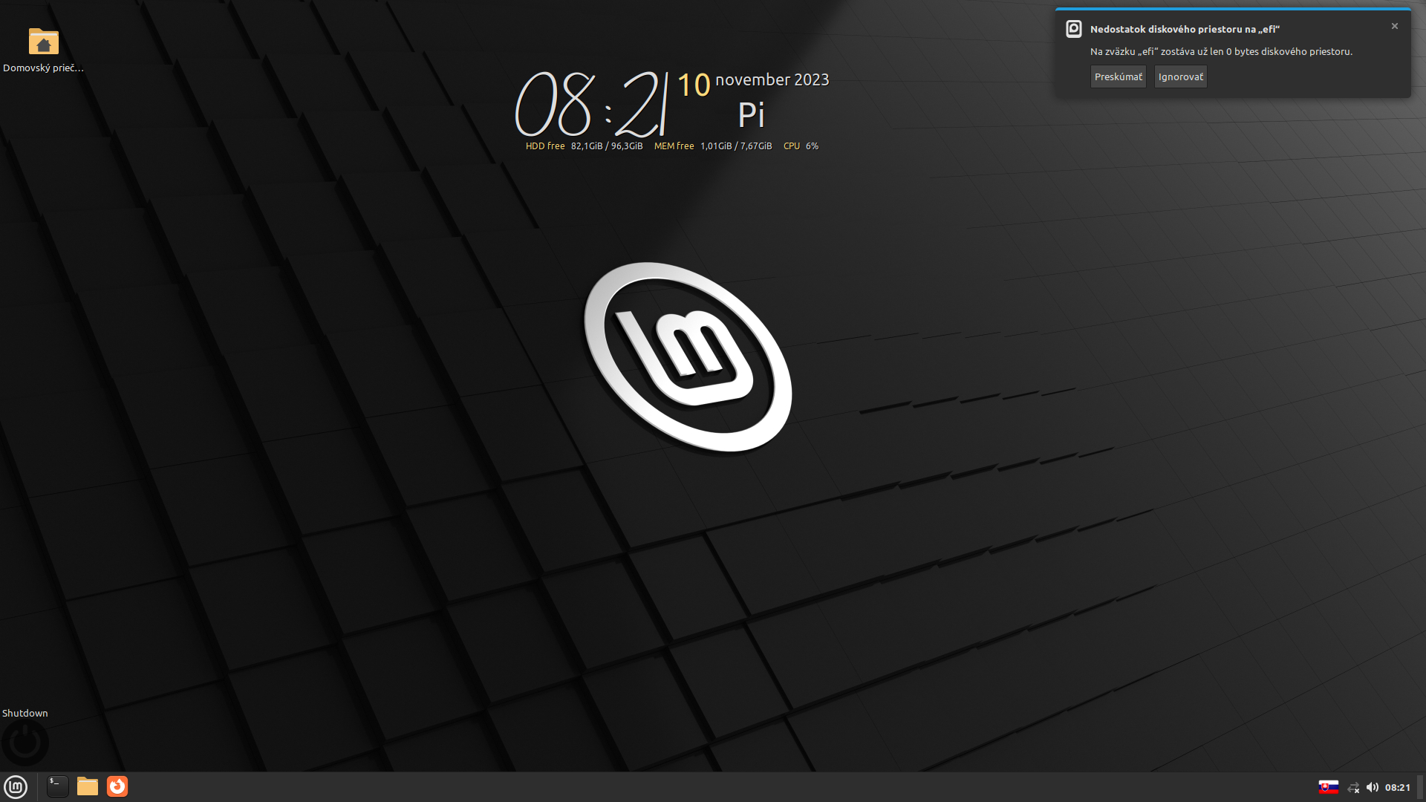
Task: Click the large 08:21 clock desklet
Action: point(590,104)
